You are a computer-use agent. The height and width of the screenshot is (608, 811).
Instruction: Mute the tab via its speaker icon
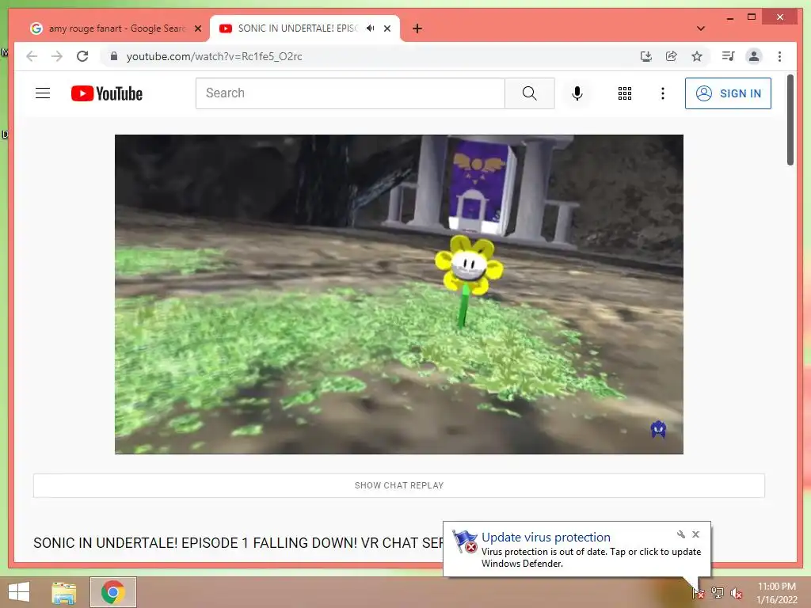[371, 28]
